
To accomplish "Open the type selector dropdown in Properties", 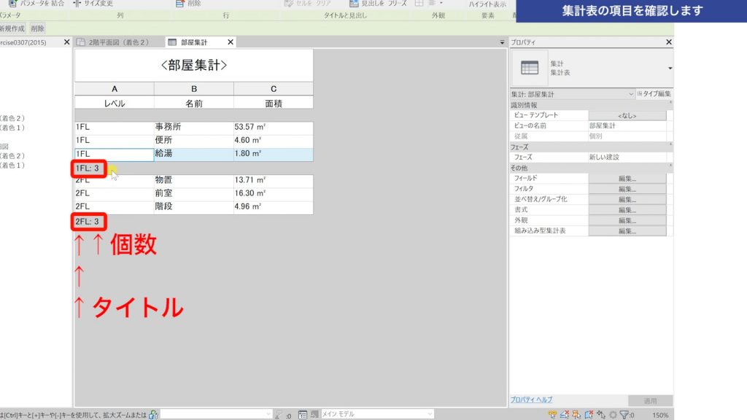I will click(668, 67).
